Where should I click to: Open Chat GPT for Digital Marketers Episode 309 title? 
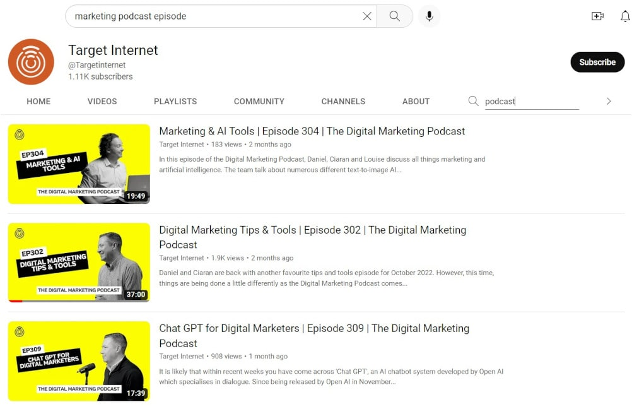click(x=314, y=336)
